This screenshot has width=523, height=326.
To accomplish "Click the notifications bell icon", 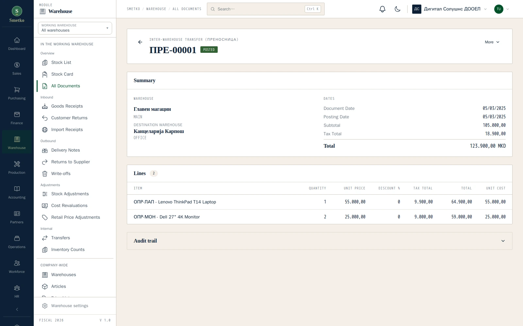I will pos(382,9).
